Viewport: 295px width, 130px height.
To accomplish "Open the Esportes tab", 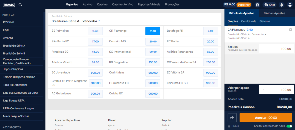I will point(72,5).
